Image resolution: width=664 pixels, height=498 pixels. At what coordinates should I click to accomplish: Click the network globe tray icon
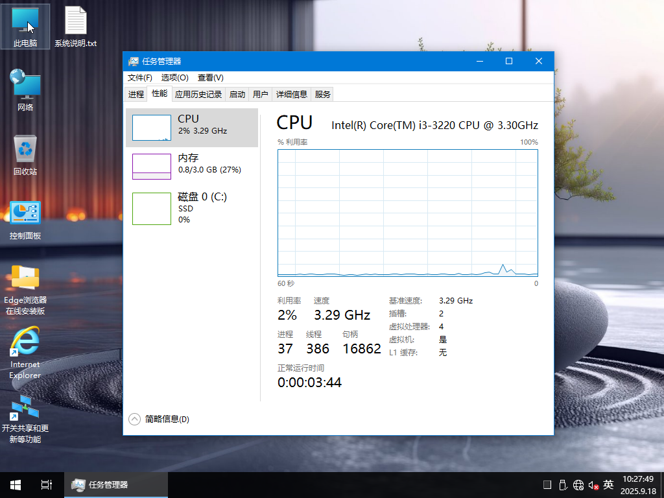578,485
